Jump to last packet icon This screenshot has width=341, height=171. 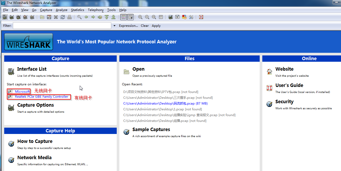(114, 17)
